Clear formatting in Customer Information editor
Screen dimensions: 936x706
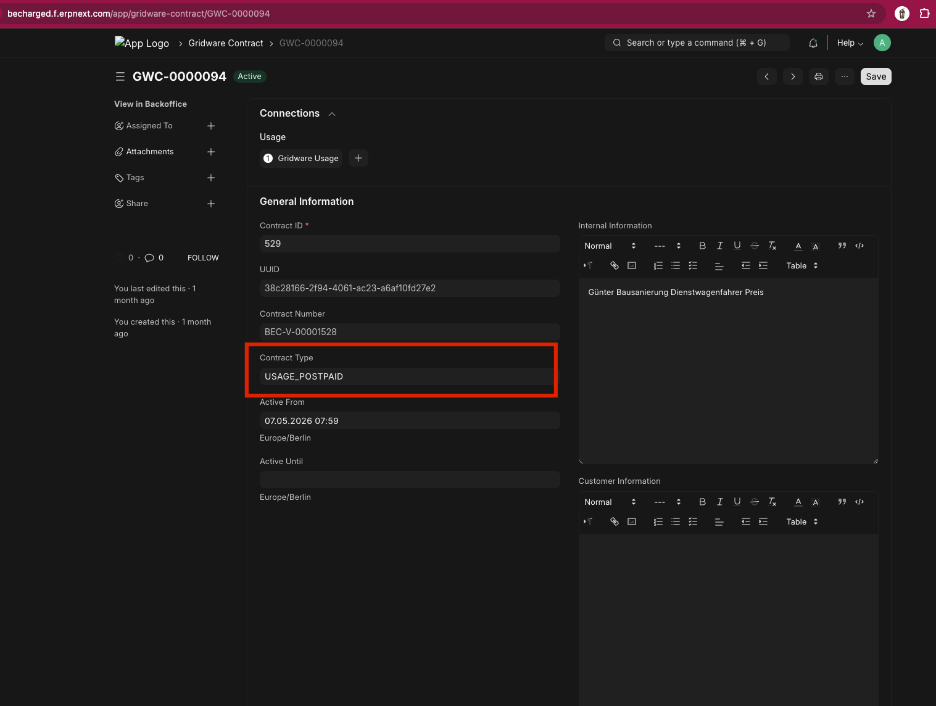772,502
